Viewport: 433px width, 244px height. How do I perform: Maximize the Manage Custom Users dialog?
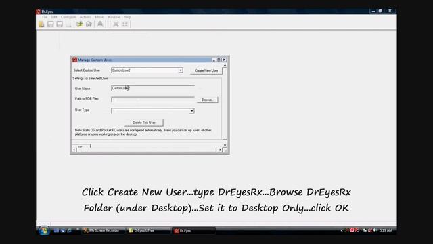[x=219, y=60]
